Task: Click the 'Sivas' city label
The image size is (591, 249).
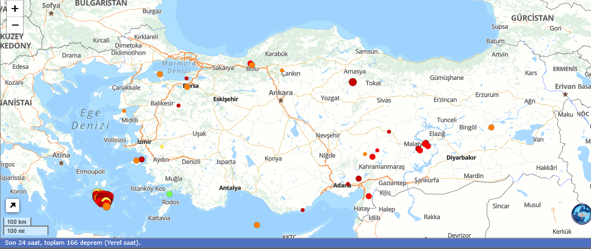Action: click(x=384, y=100)
